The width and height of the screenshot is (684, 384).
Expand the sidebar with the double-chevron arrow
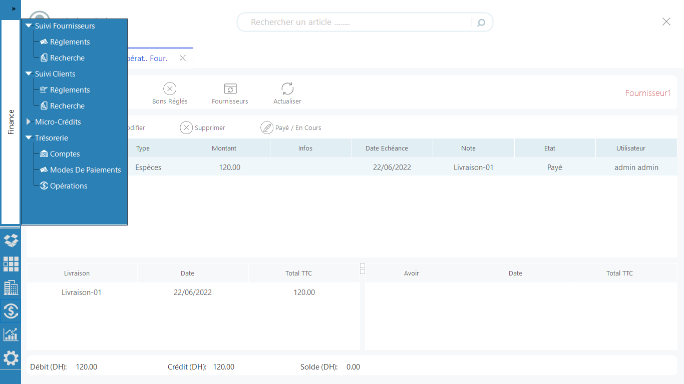tap(14, 9)
